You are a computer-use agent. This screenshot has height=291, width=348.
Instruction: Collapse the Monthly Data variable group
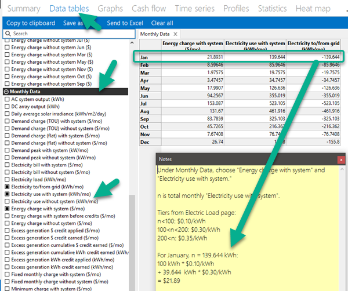(x=6, y=92)
